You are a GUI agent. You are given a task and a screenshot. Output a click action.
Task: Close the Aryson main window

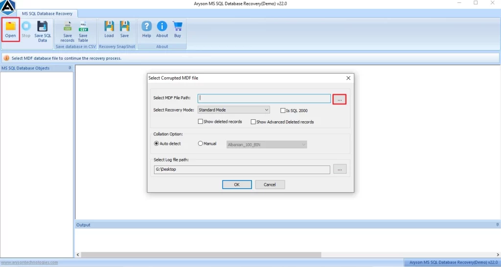(492, 3)
